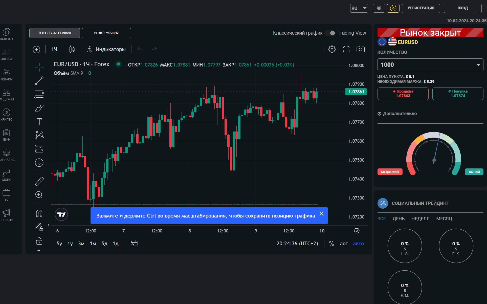Open chart settings gear icon
487x304 pixels.
tap(332, 49)
